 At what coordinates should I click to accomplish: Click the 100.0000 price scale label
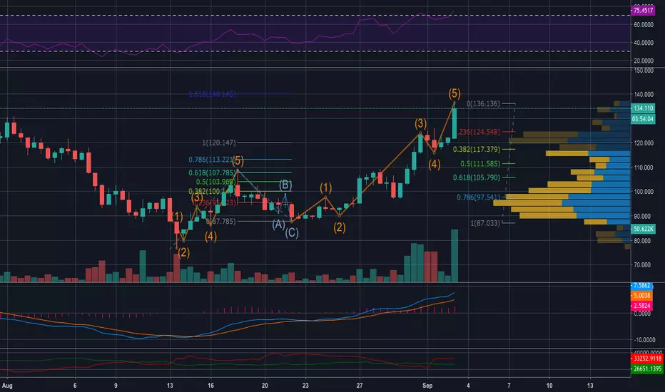click(x=644, y=192)
